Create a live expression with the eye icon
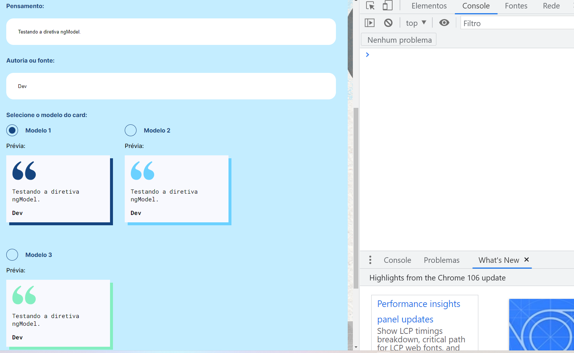The image size is (574, 353). point(444,23)
